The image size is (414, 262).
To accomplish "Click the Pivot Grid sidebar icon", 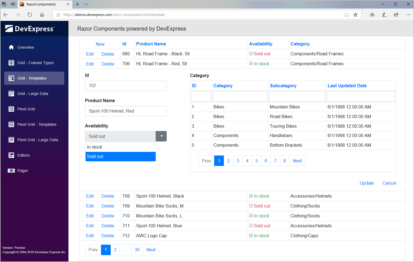I will [11, 109].
